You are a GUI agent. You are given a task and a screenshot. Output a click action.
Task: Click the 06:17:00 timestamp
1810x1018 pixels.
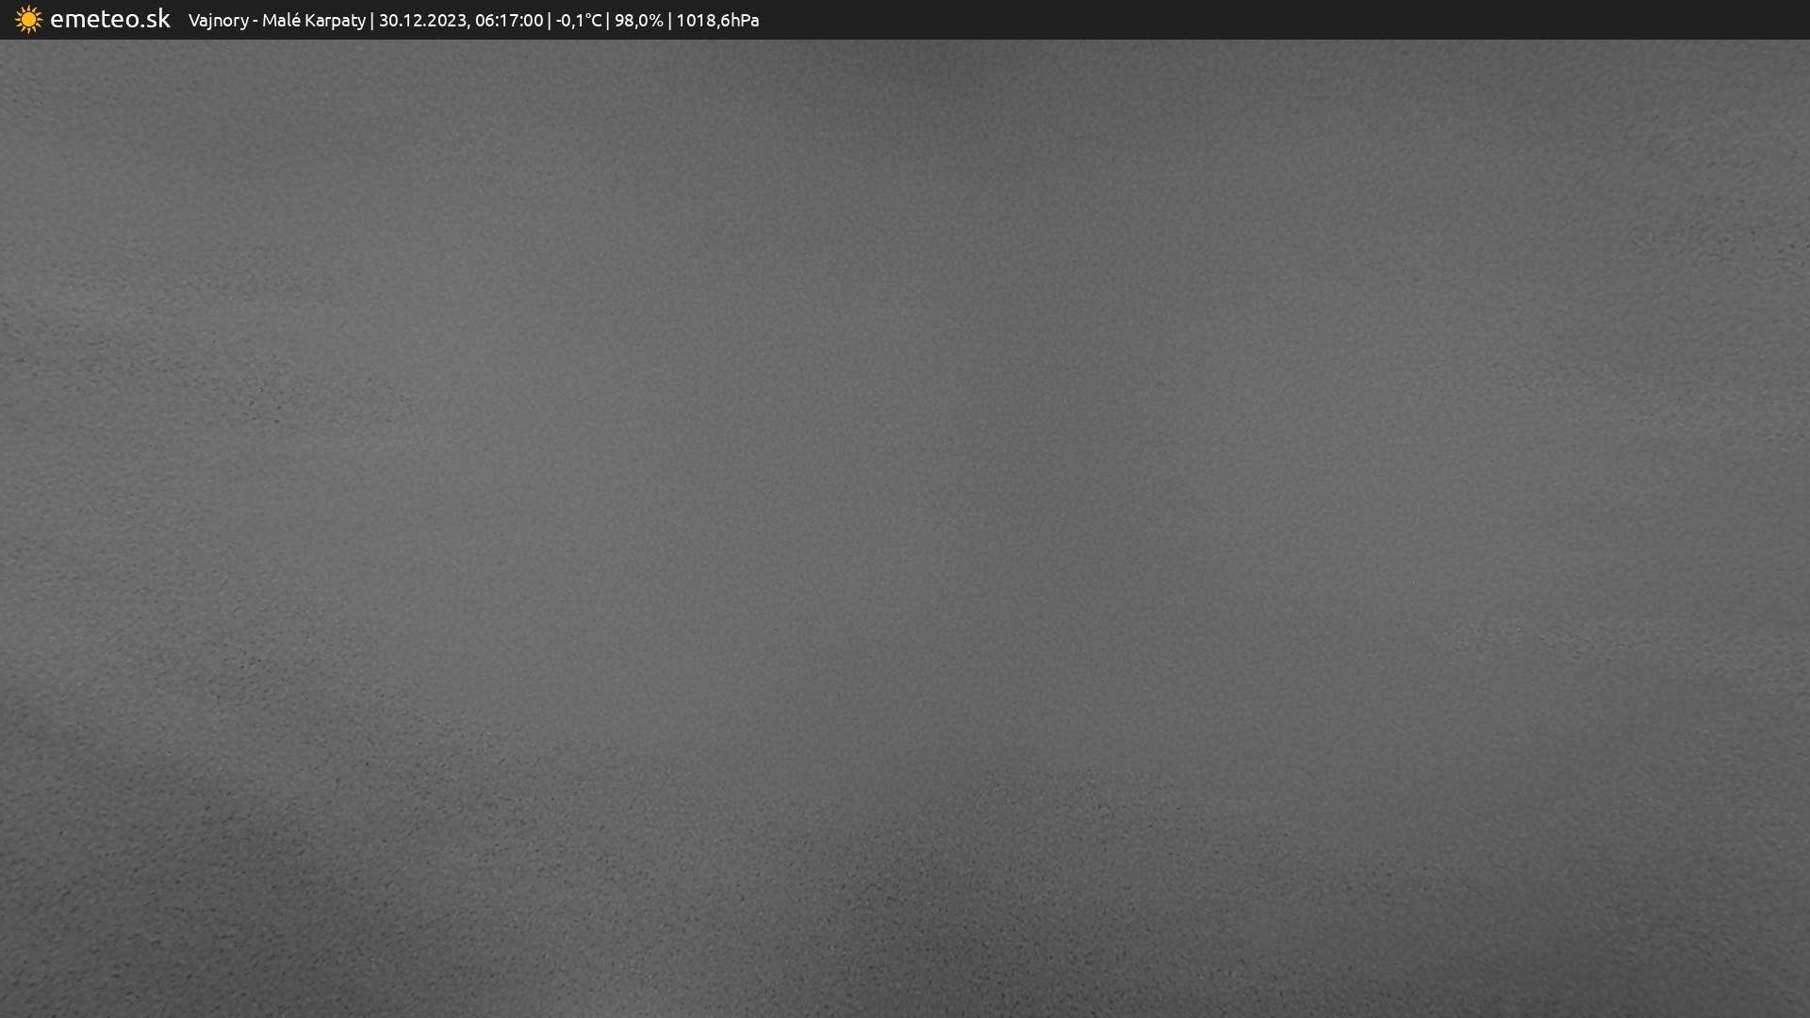(x=509, y=21)
